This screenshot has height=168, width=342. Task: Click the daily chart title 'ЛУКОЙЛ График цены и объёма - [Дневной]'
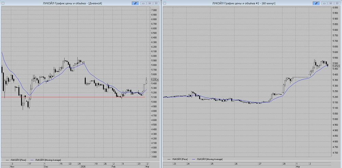73,3
